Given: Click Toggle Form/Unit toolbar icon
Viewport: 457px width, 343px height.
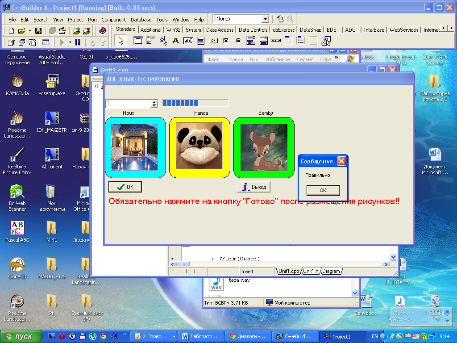Looking at the screenshot, I should tap(32, 42).
